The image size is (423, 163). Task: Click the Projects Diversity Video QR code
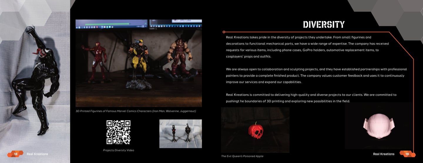click(x=118, y=132)
